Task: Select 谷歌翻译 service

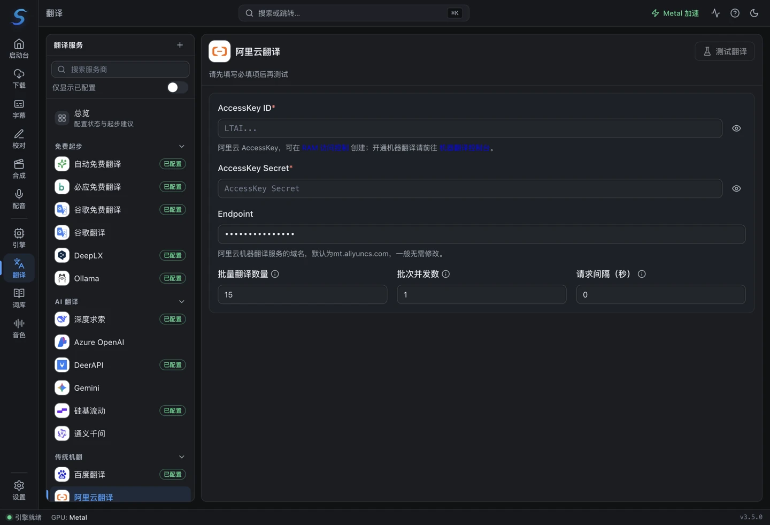Action: tap(120, 233)
